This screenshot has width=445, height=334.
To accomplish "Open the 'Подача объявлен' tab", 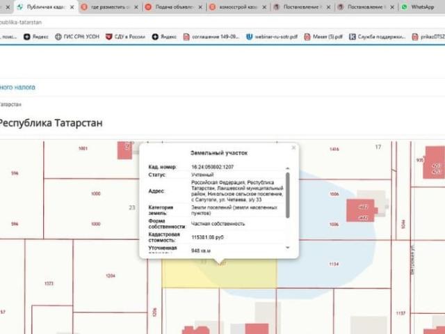I will pyautogui.click(x=173, y=6).
